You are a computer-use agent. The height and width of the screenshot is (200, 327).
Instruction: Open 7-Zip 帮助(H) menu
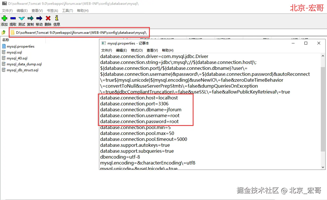pos(83,11)
